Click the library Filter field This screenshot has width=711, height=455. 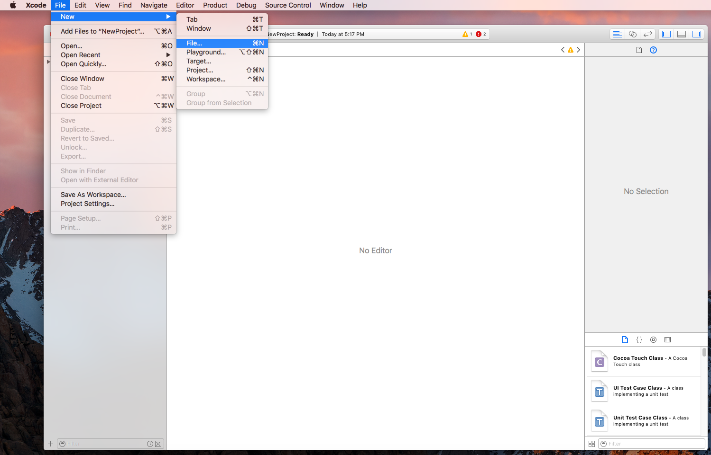(652, 444)
